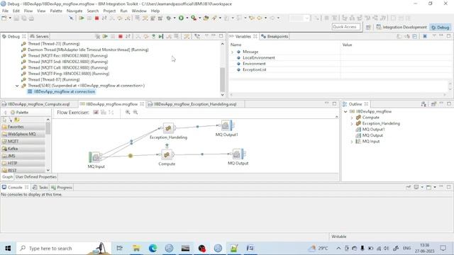454x255 pixels.
Task: Click the breakpoint marker before Compute node
Action: coord(131,156)
